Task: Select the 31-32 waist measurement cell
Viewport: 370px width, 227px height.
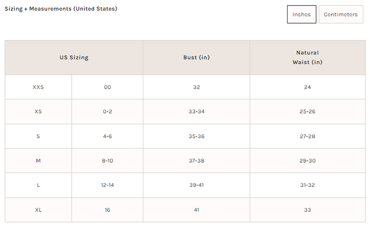Action: click(x=307, y=185)
